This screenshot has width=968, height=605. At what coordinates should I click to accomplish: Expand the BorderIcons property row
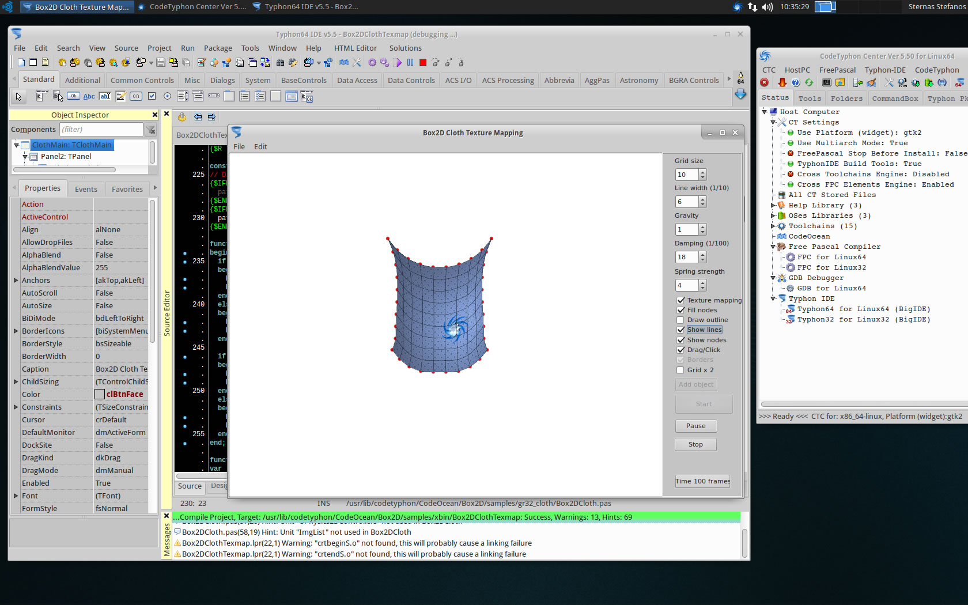pos(16,331)
